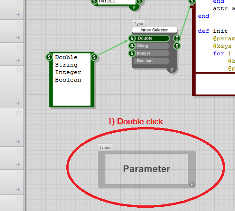This screenshot has height=211, width=235.
Task: Click the 'def init' line in the code node
Action: coord(213,31)
